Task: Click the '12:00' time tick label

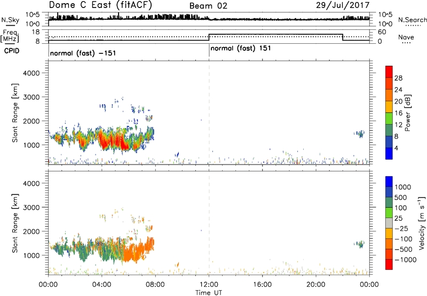Action: (209, 285)
